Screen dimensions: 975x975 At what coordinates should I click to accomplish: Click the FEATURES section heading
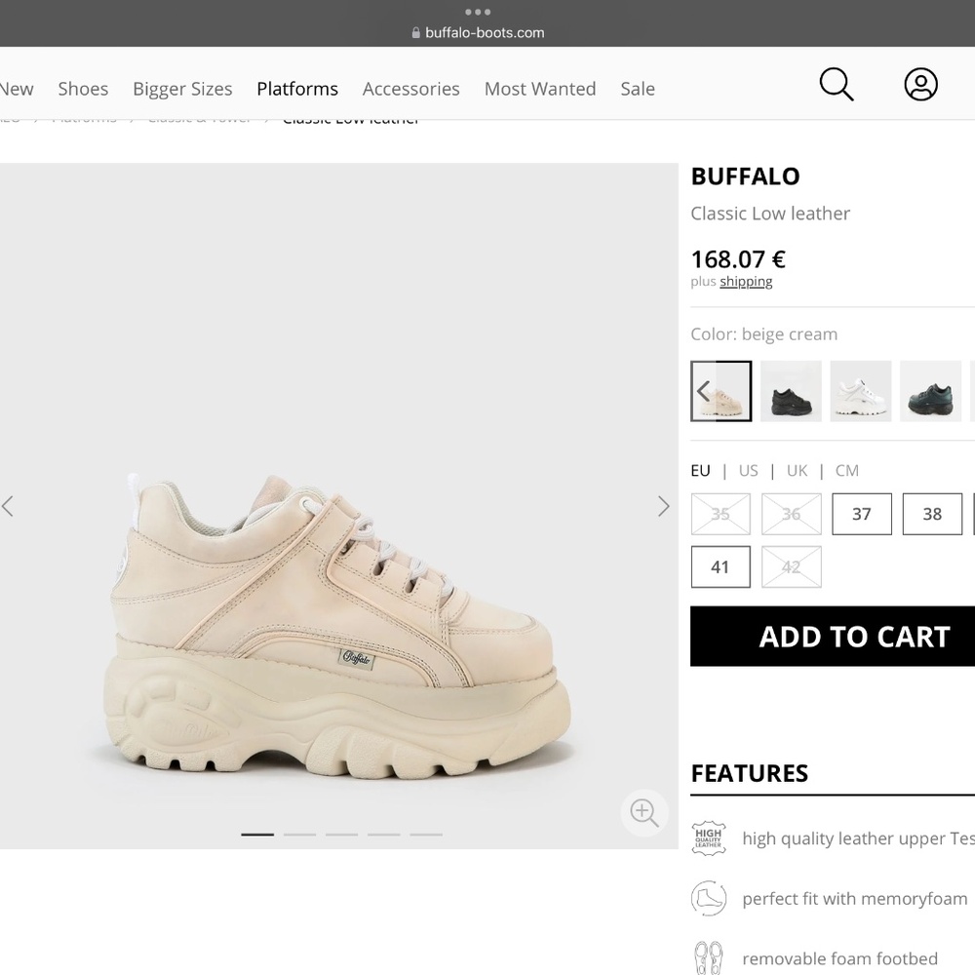[749, 773]
